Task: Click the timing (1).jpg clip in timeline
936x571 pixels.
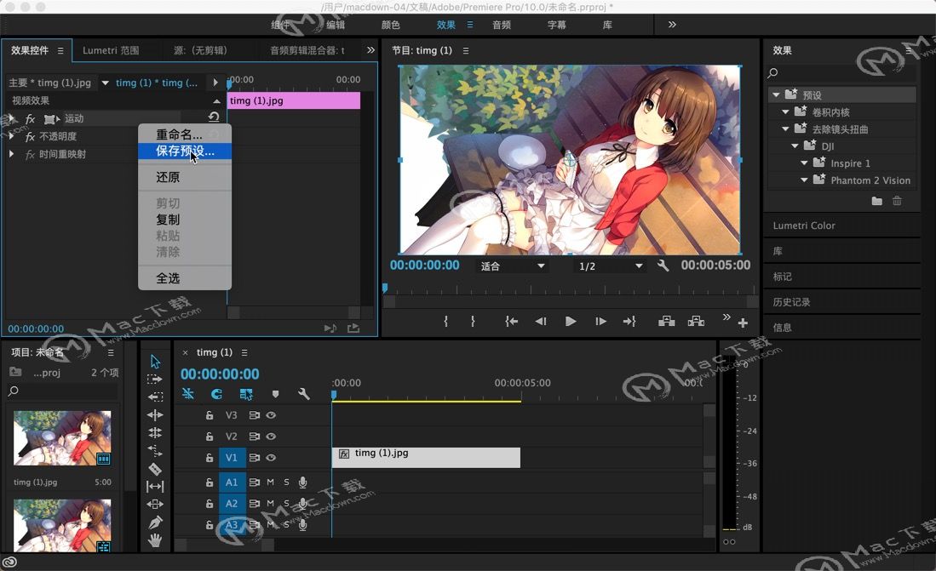Action: 426,458
